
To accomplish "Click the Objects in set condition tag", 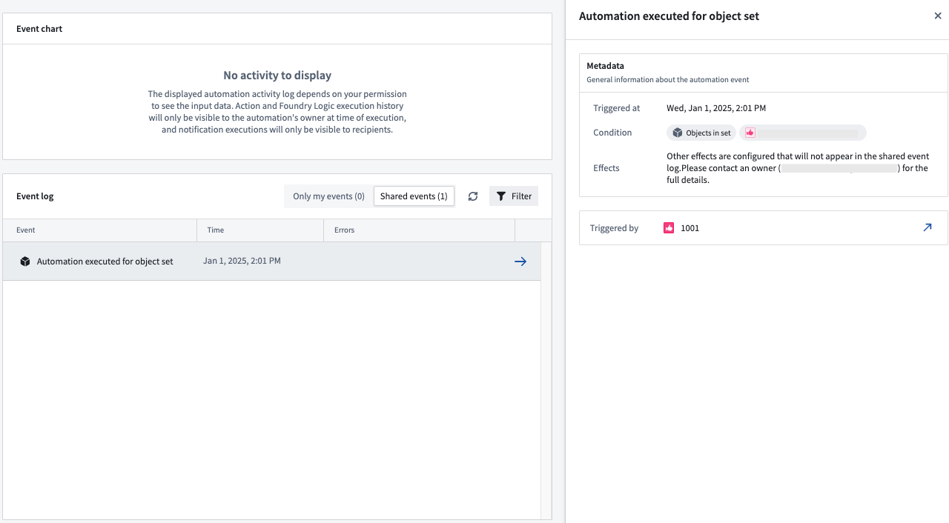I will click(x=701, y=133).
